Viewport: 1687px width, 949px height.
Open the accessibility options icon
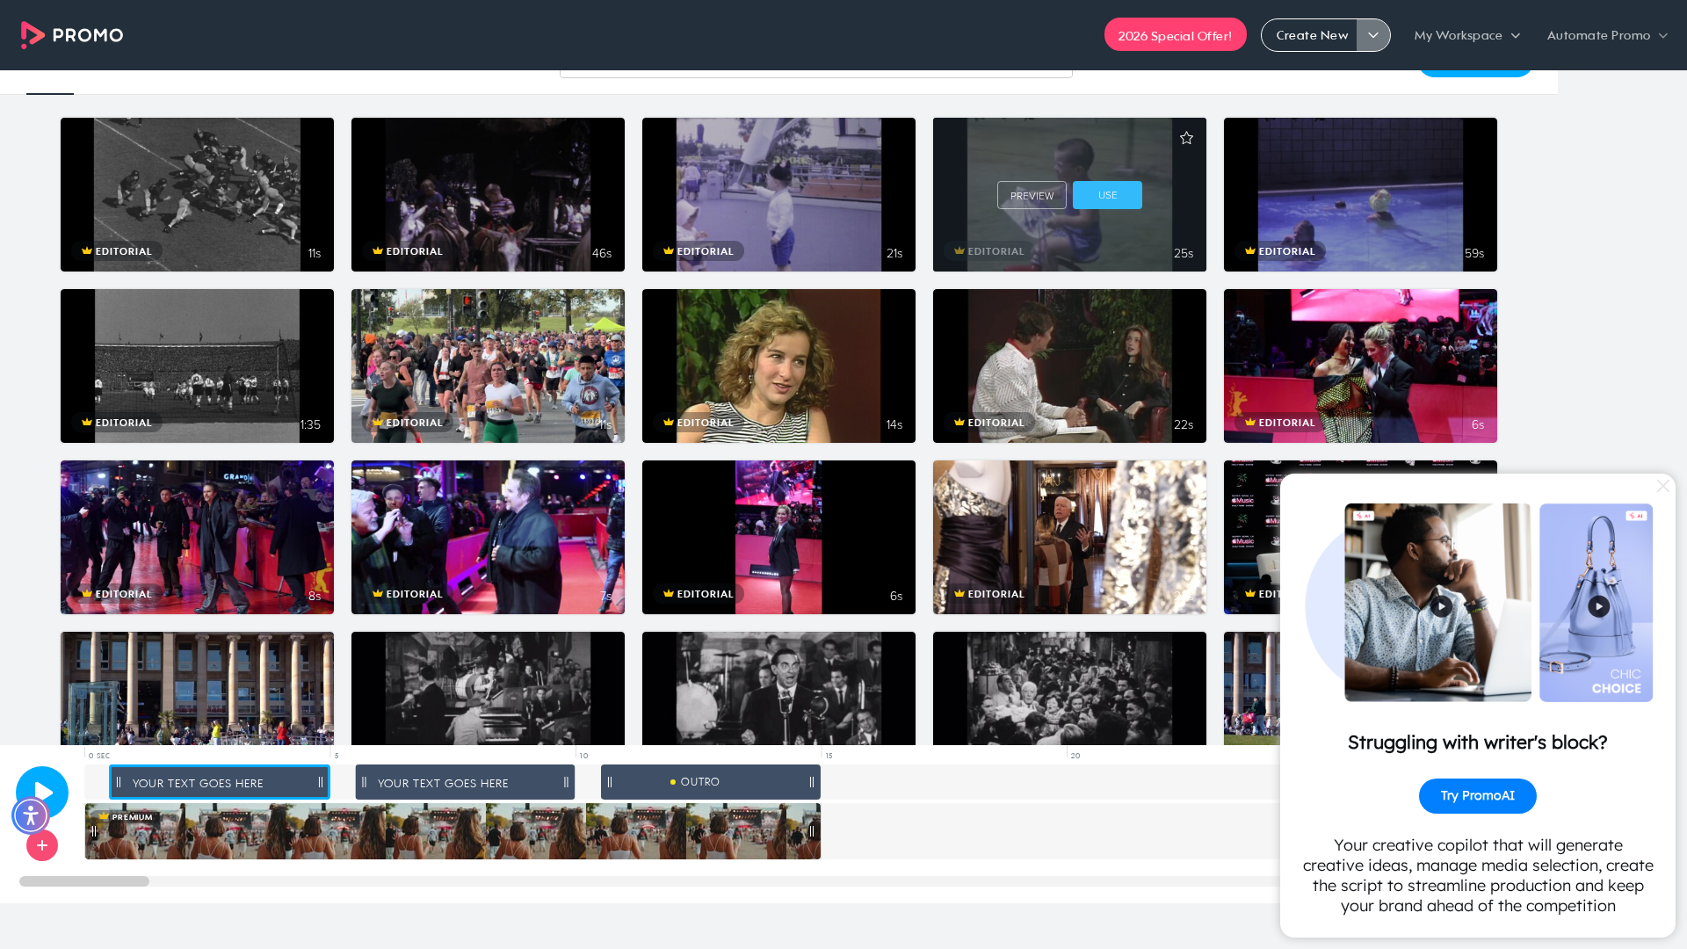tap(31, 815)
